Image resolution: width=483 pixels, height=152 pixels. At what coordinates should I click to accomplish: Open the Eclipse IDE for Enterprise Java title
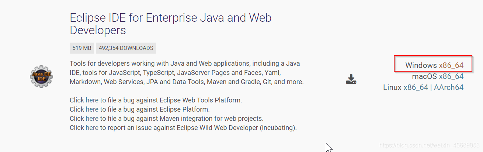point(171,23)
